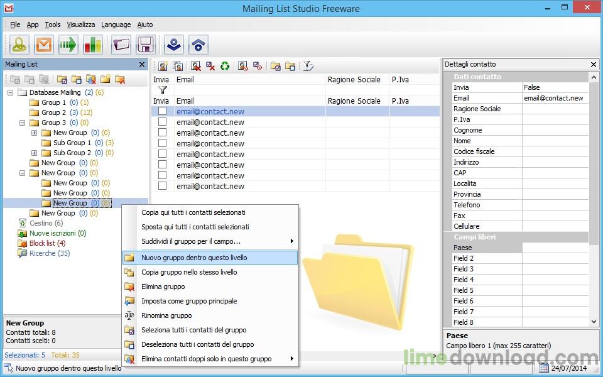This screenshot has height=377, width=603.
Task: Open the Visualizza menu
Action: pos(81,25)
